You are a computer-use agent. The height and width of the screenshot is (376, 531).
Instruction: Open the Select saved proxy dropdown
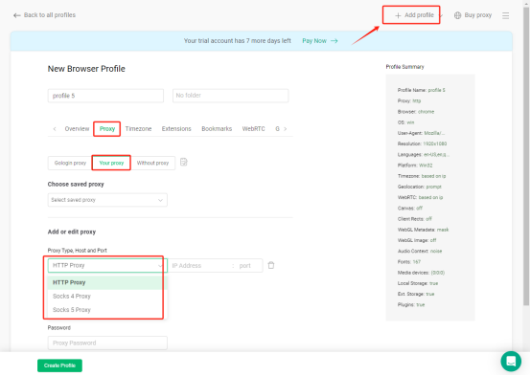coord(107,200)
